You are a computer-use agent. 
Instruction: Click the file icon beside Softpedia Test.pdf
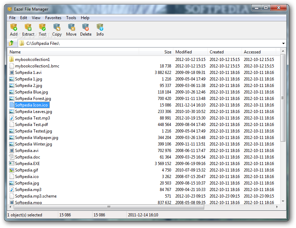(x=12, y=125)
